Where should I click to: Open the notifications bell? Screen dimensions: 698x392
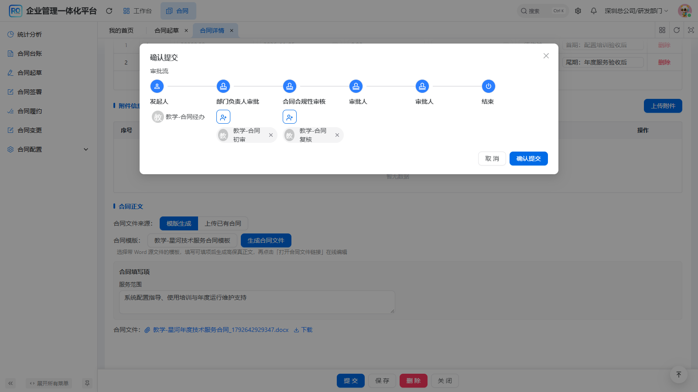coord(594,11)
